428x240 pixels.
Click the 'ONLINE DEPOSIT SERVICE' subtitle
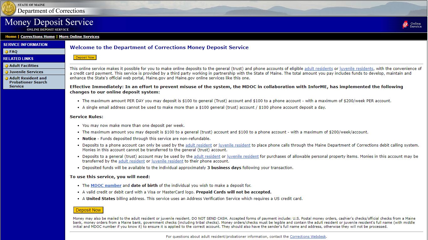click(x=48, y=30)
